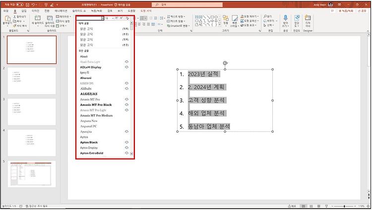Click fit slide to window icon

pyautogui.click(x=369, y=206)
